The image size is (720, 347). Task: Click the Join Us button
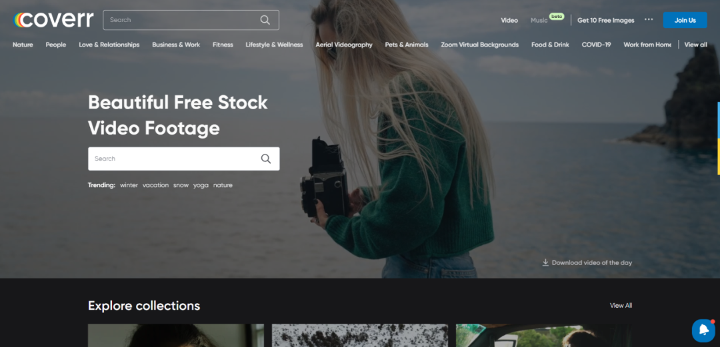point(685,20)
